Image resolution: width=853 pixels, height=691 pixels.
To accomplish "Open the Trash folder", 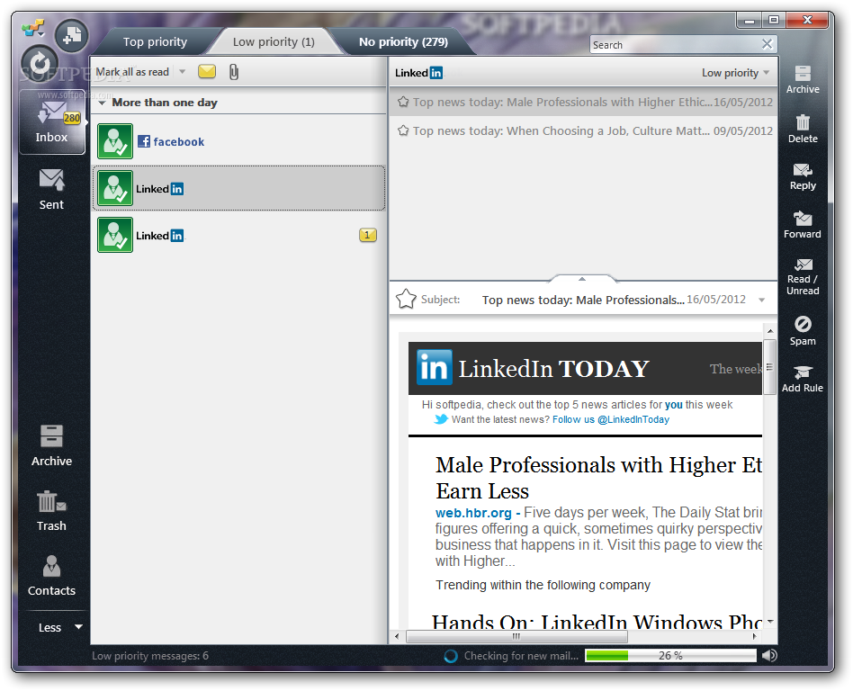I will tap(51, 511).
